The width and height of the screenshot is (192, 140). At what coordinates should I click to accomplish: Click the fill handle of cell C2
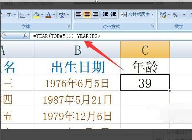(169, 90)
